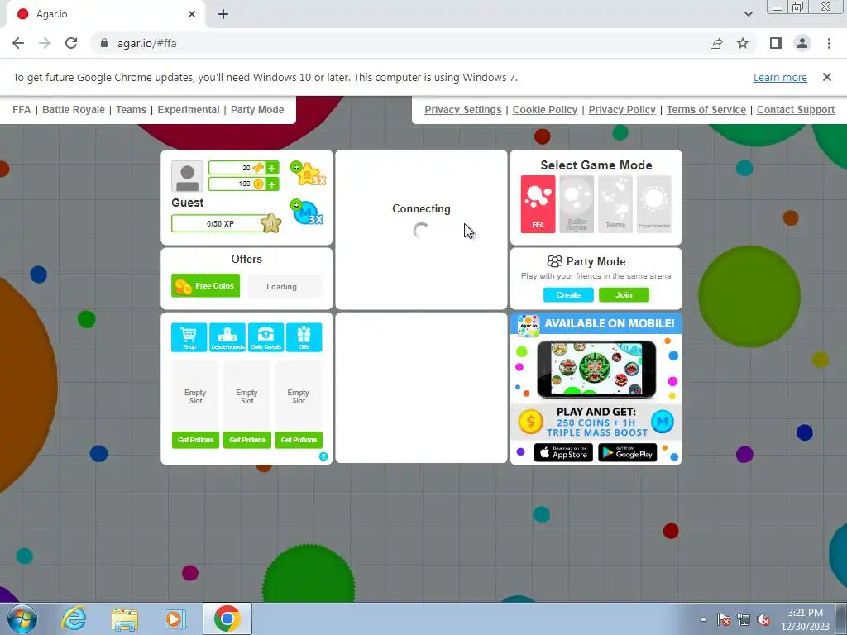Choose Party Mode in the top menu
This screenshot has width=847, height=635.
(257, 110)
